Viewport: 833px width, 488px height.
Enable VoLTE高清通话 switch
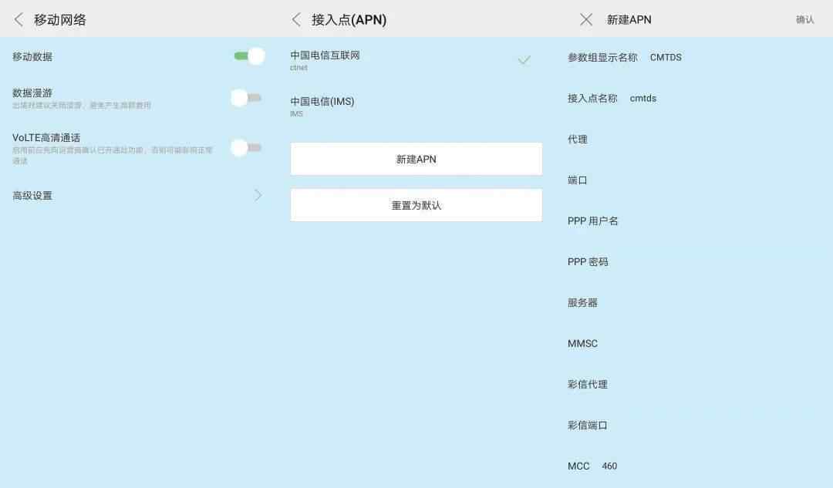pos(247,147)
